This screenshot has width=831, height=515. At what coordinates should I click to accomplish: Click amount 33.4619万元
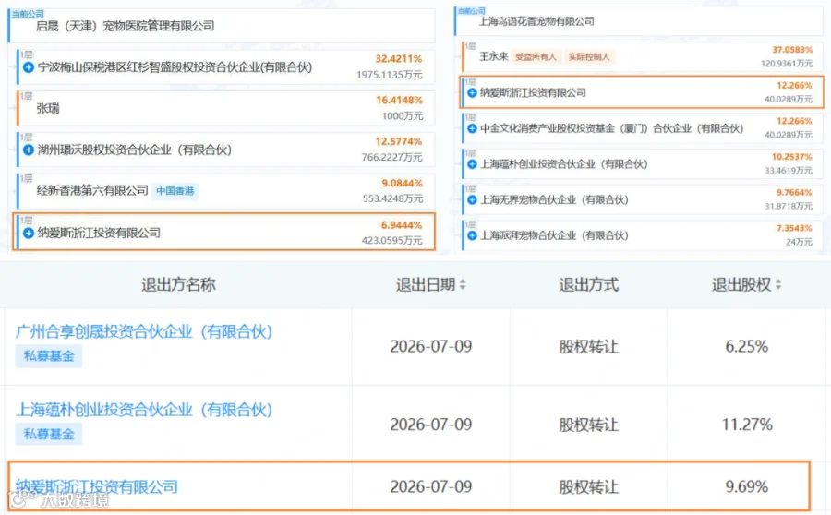pyautogui.click(x=789, y=171)
